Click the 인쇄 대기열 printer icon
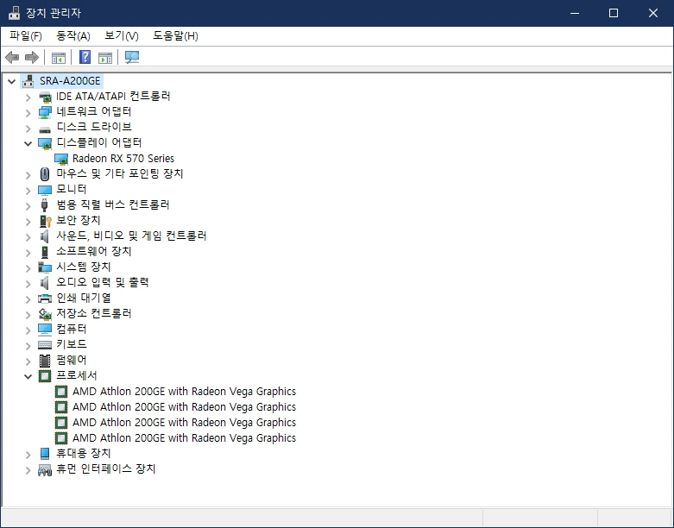This screenshot has height=528, width=674. [x=45, y=299]
